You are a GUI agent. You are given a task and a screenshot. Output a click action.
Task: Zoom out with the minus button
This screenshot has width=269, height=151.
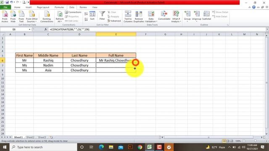pos(244,141)
